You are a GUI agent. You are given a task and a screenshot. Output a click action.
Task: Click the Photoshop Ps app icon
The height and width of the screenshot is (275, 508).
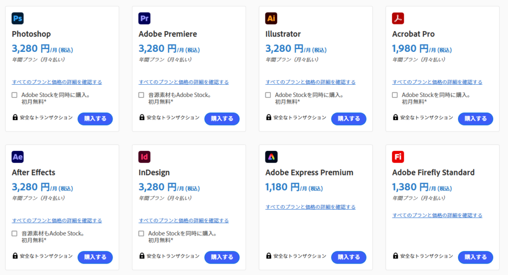(x=18, y=19)
